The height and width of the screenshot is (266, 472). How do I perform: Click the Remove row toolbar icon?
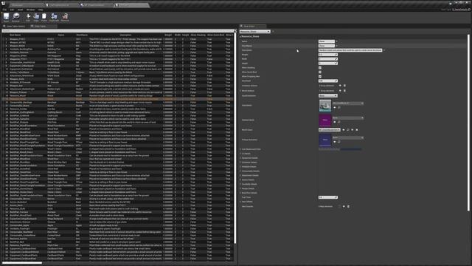coord(65,17)
